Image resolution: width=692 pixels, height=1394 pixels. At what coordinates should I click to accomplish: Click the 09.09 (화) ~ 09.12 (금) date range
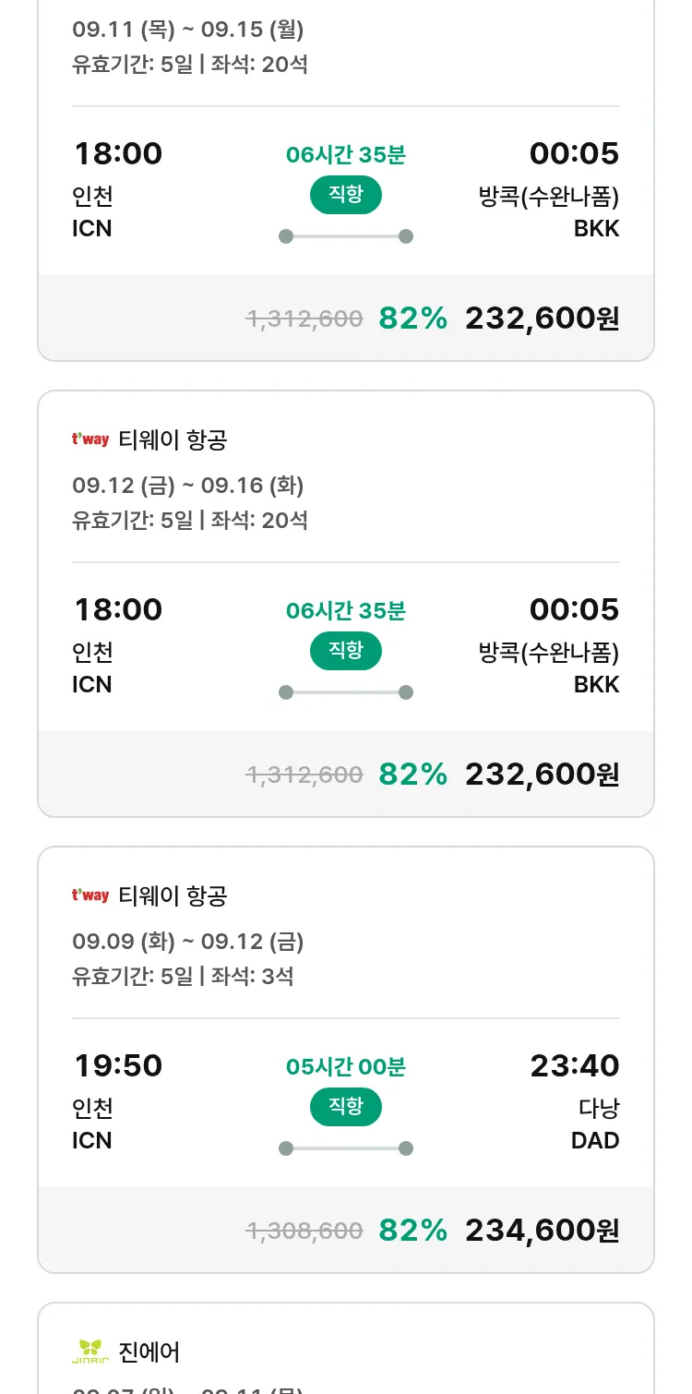(x=188, y=942)
